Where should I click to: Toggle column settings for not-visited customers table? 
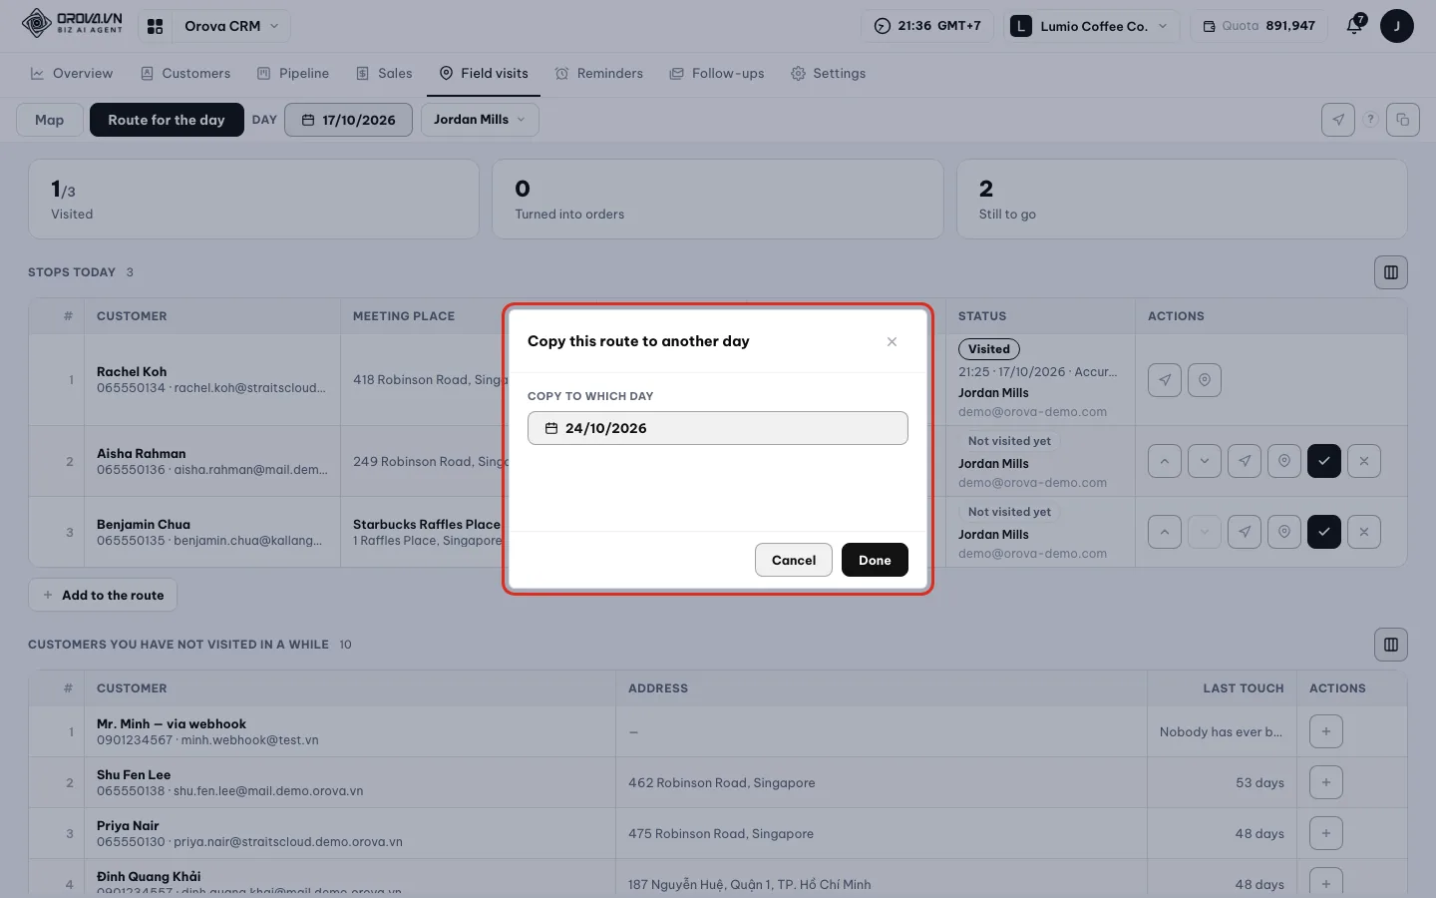click(x=1390, y=645)
